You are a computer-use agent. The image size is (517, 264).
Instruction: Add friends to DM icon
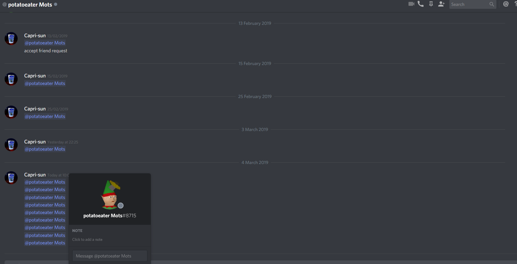coord(442,4)
